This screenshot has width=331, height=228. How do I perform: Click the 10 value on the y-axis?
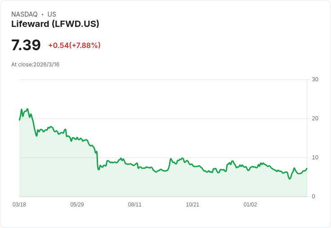pos(315,158)
